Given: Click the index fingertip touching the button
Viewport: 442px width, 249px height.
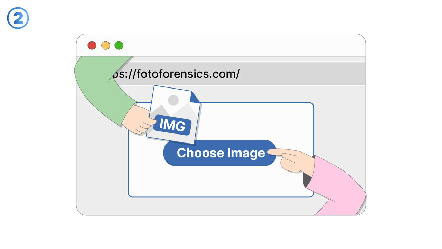Looking at the screenshot, I should pos(271,151).
